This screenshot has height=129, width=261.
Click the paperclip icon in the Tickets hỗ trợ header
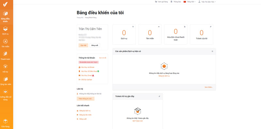(159, 96)
